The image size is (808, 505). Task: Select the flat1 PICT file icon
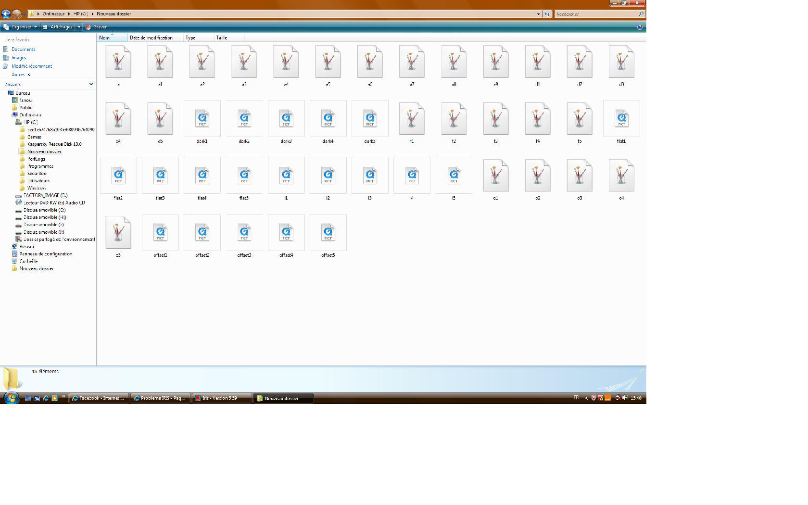coord(621,118)
